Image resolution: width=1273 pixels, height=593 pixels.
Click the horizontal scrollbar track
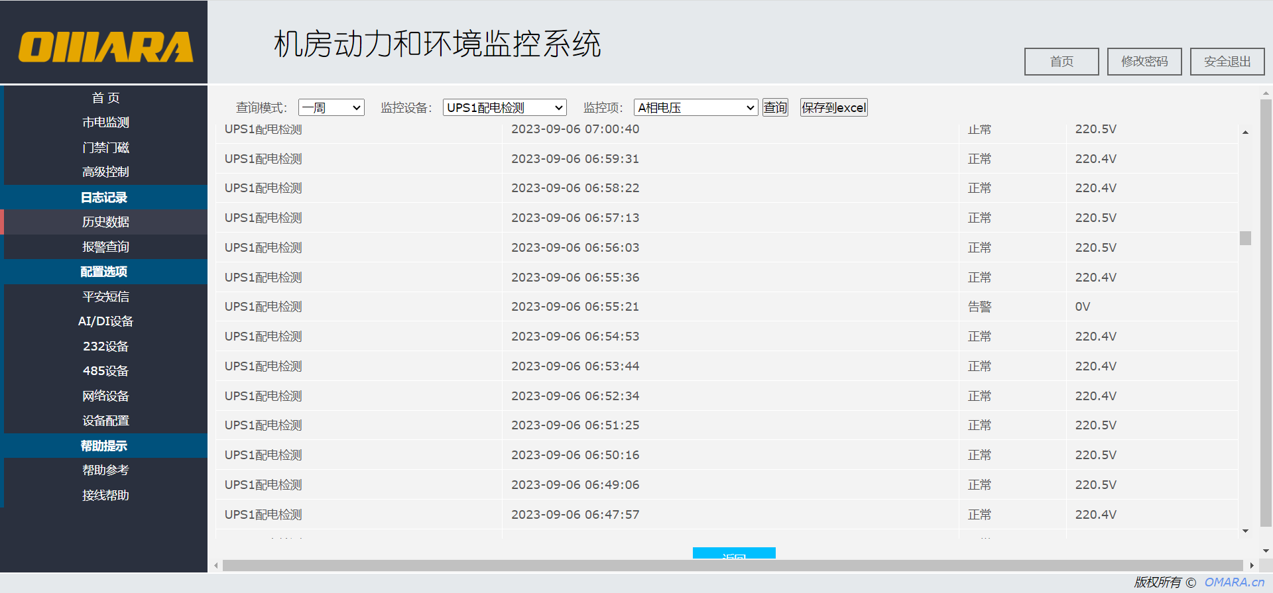[733, 565]
